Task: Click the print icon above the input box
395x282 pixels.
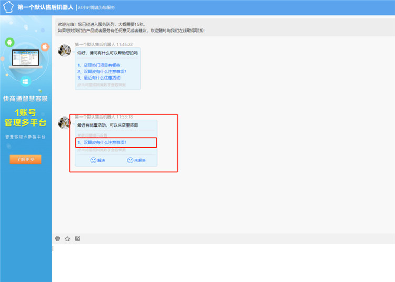Action: [x=57, y=239]
